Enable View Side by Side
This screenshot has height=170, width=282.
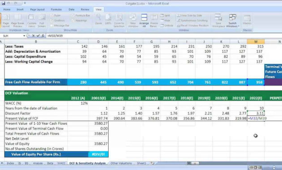pos(189,16)
